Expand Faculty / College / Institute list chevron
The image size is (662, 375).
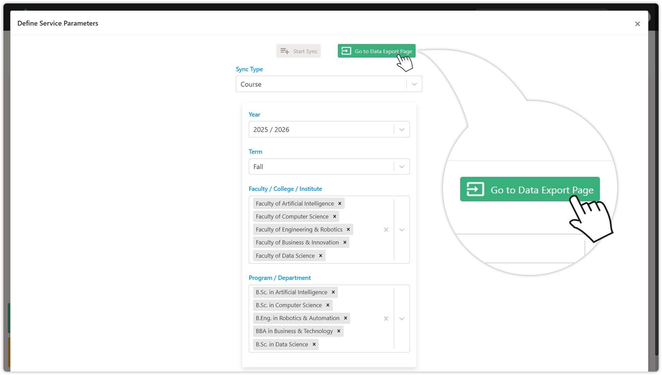tap(402, 230)
